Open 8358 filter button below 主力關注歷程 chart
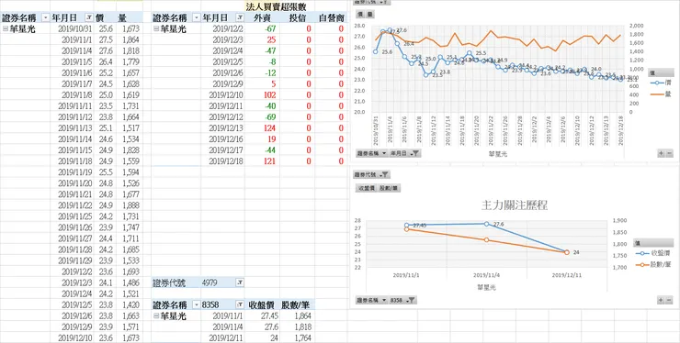The width and height of the screenshot is (680, 343). click(402, 300)
